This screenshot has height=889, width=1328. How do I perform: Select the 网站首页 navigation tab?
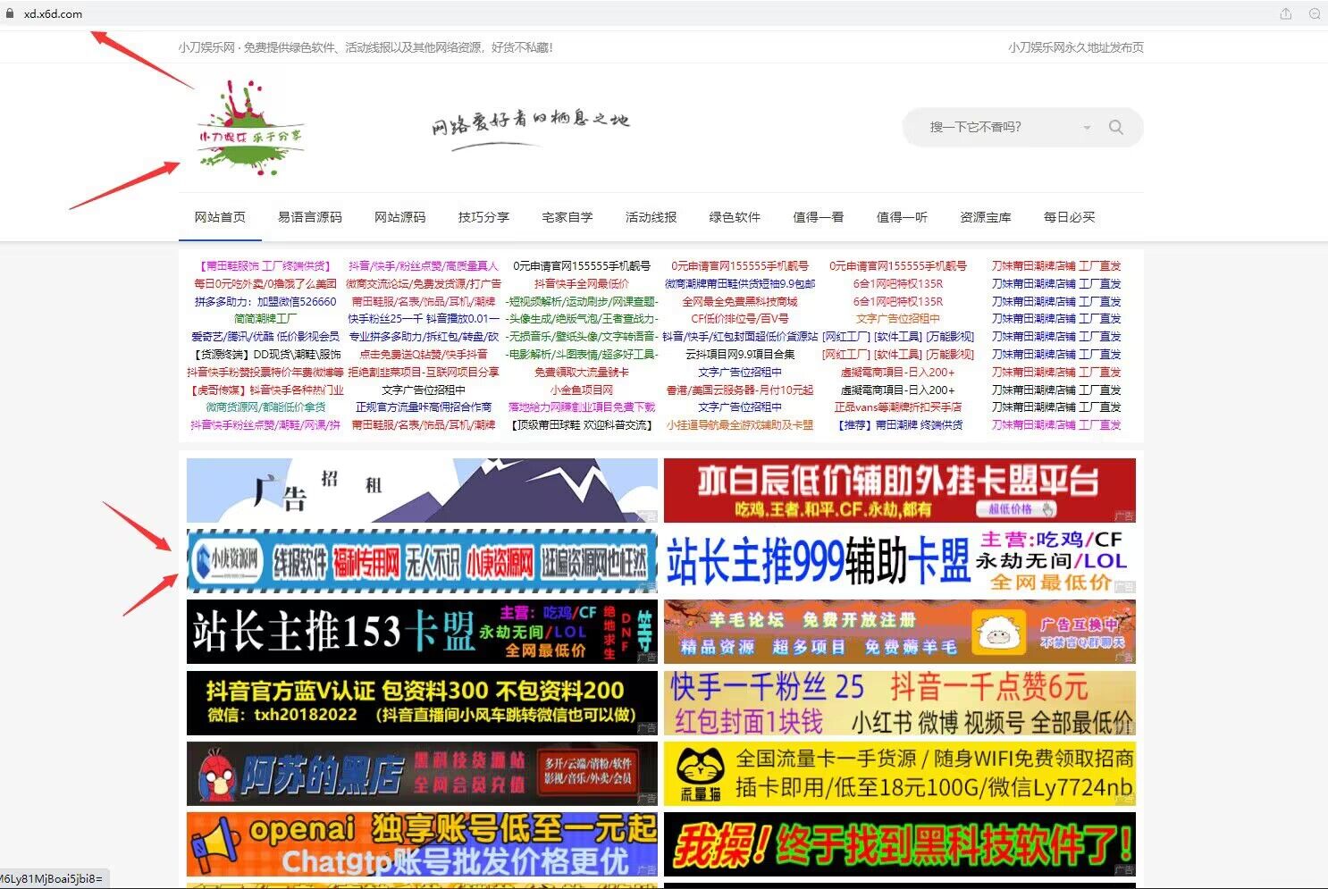[x=220, y=217]
